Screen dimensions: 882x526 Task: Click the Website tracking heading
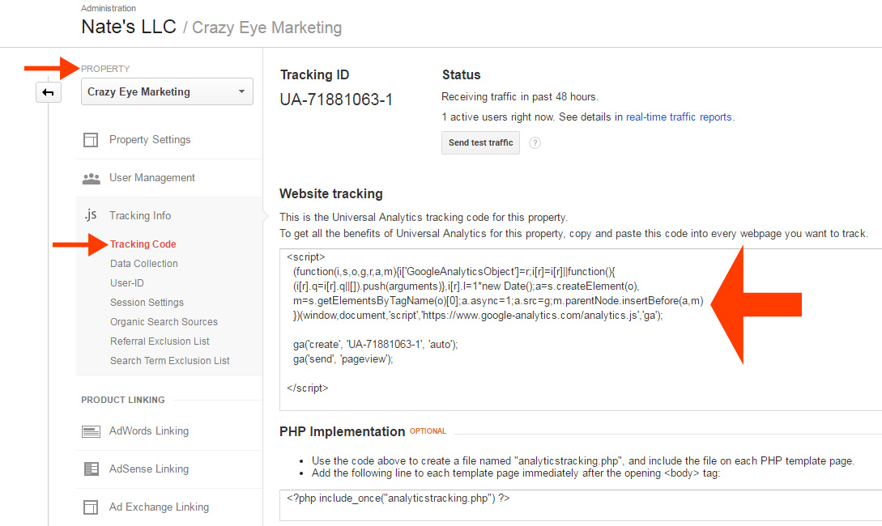pyautogui.click(x=331, y=194)
